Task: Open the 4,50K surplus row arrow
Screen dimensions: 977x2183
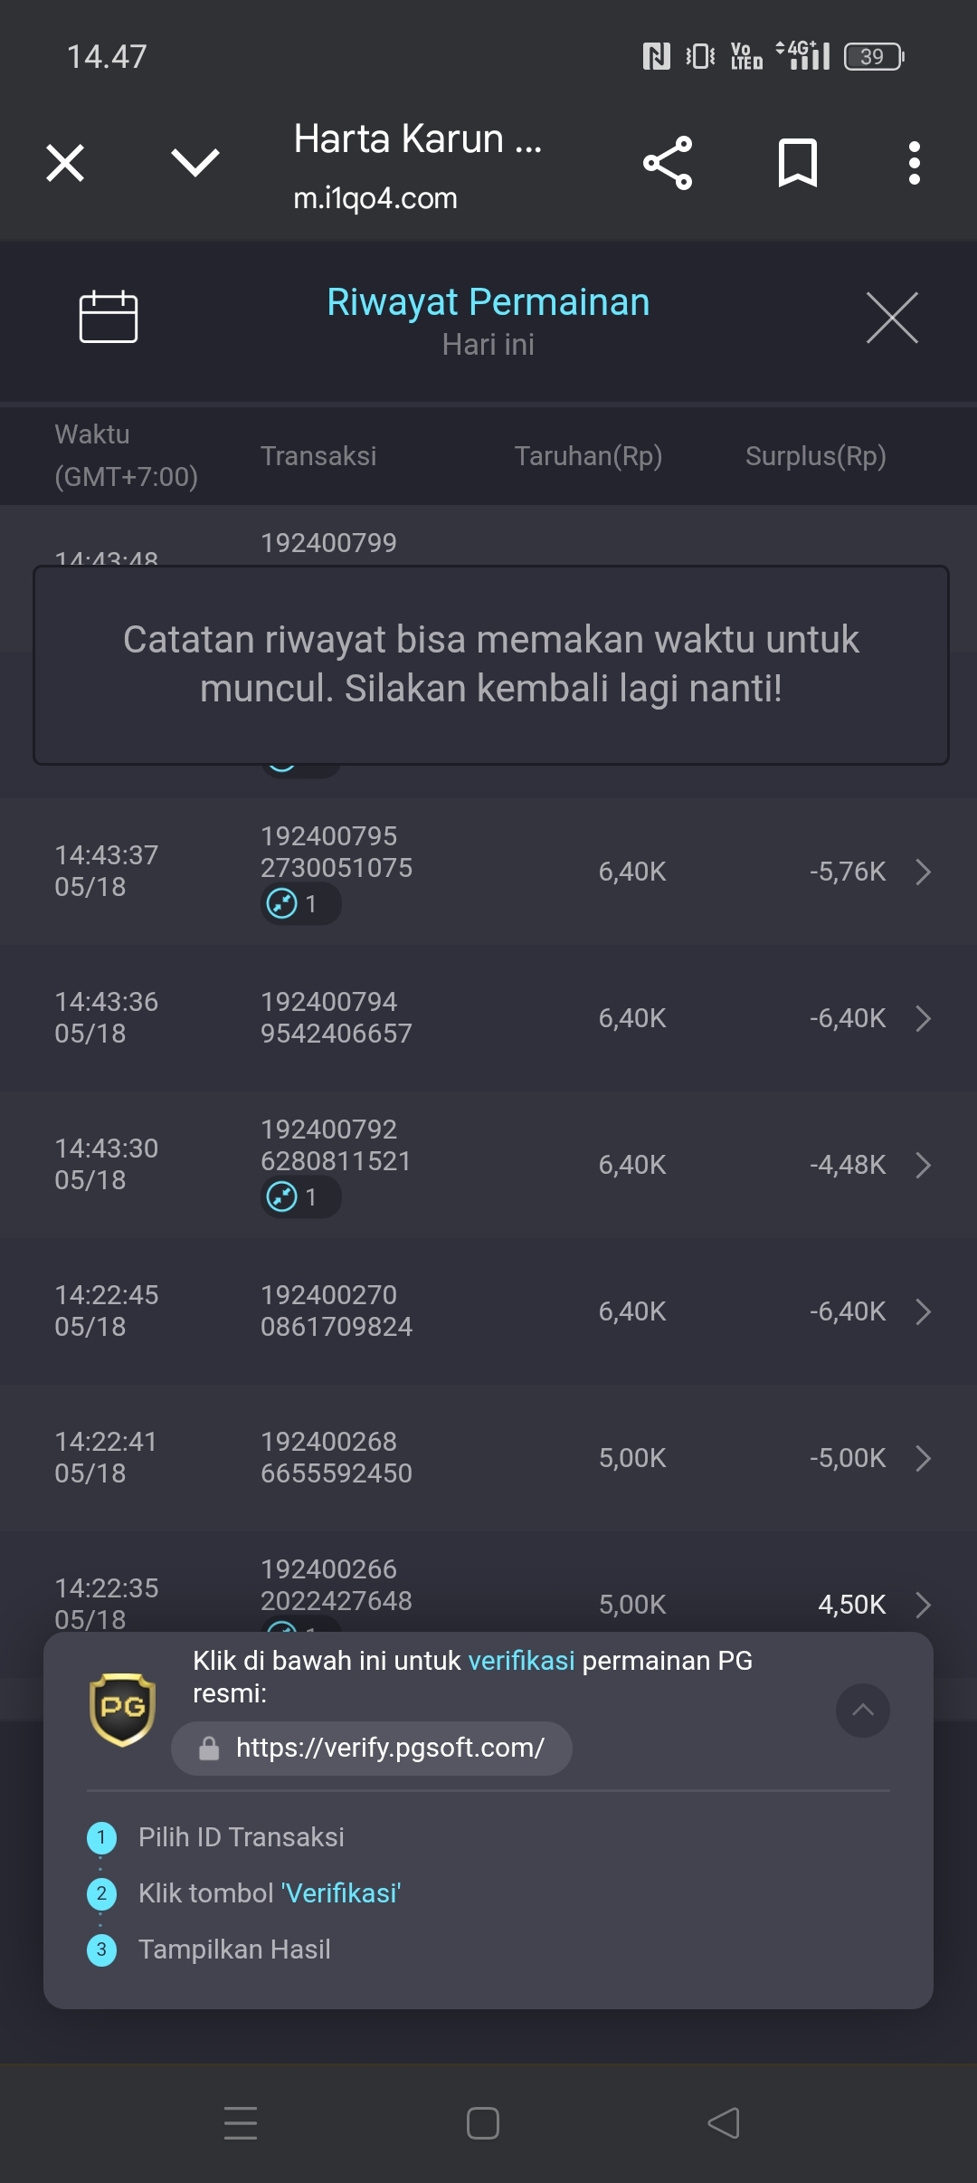Action: click(923, 1605)
